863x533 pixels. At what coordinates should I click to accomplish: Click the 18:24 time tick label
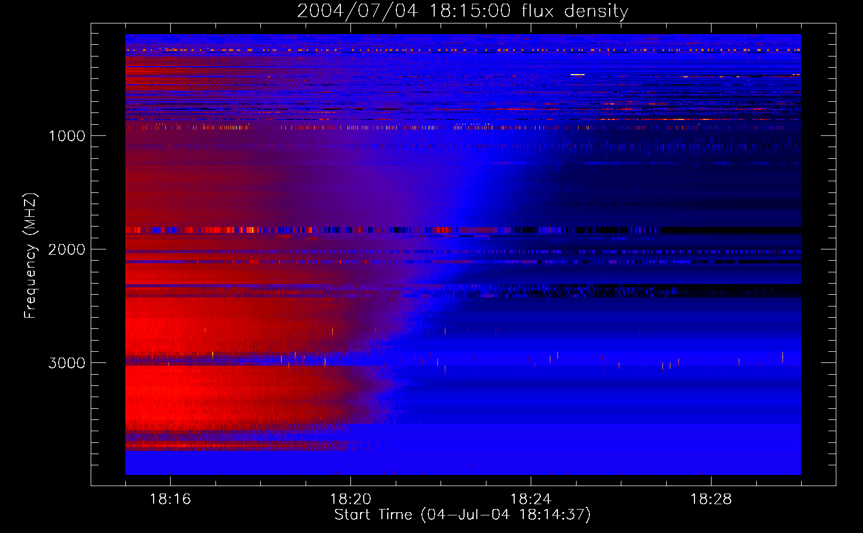coord(531,499)
